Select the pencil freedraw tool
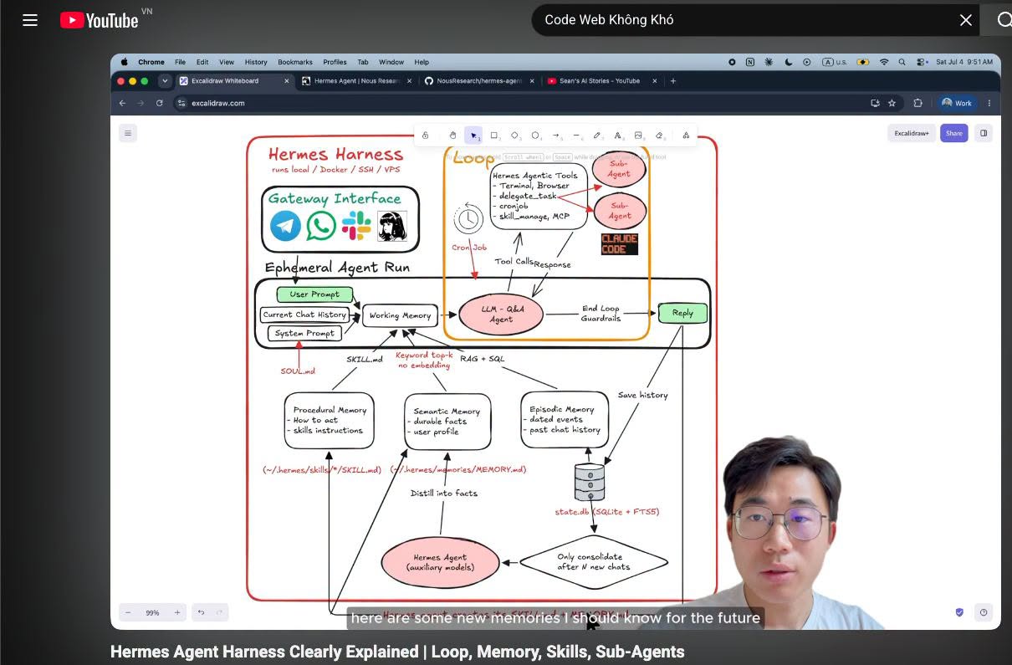 click(x=597, y=136)
